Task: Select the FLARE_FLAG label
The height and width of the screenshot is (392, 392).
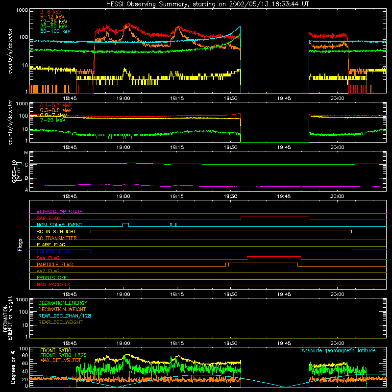Action: [x=51, y=245]
